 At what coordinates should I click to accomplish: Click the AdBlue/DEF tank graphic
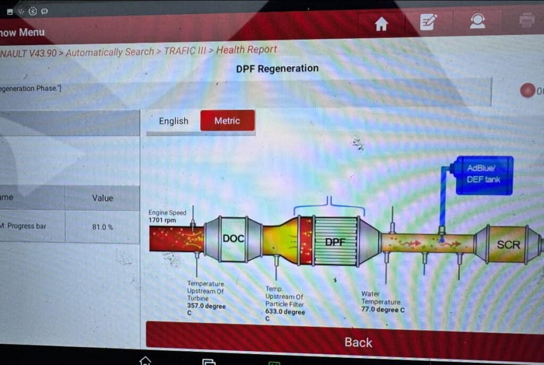coord(483,176)
